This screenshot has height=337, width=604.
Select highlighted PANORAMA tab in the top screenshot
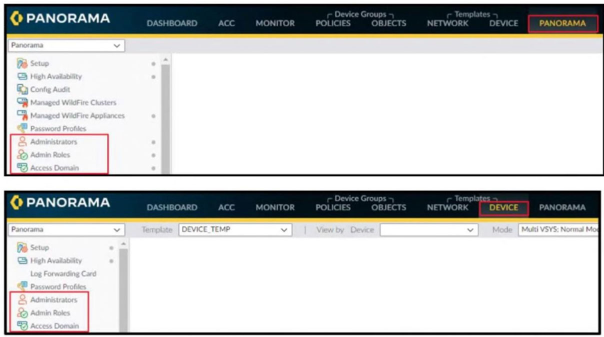563,23
